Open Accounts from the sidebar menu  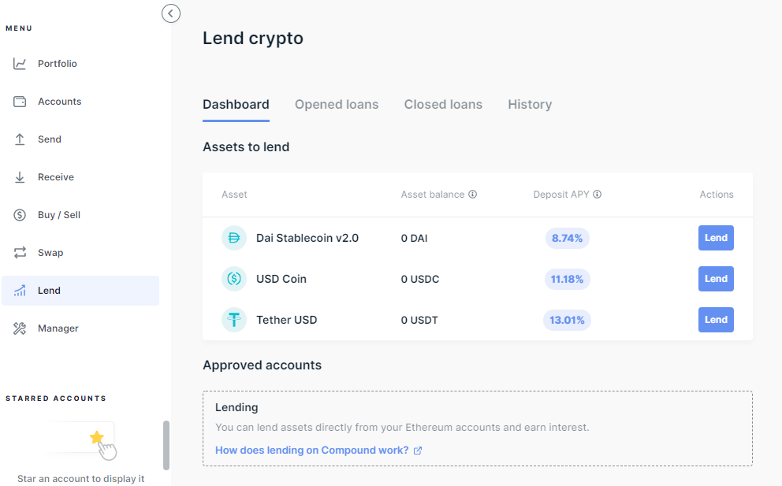[59, 101]
